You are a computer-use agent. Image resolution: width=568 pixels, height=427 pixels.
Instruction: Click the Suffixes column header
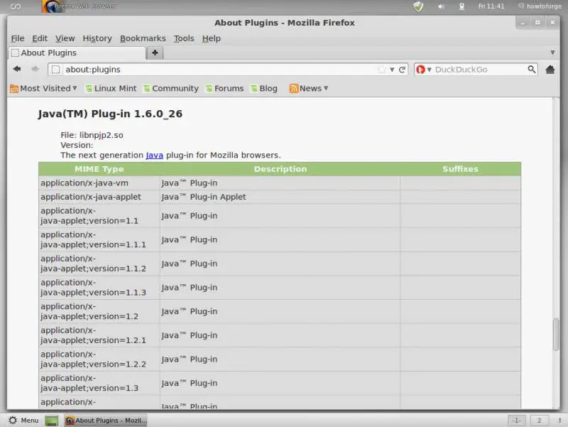click(x=460, y=169)
